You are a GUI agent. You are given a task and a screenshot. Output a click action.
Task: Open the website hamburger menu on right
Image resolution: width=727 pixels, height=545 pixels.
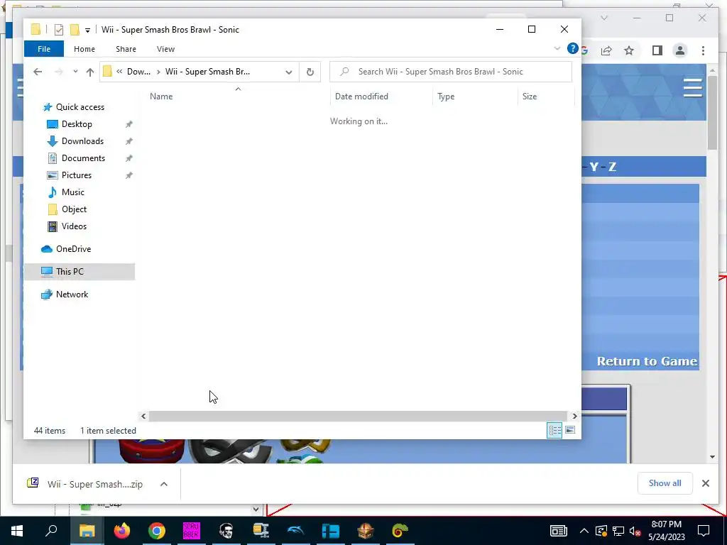coord(693,87)
